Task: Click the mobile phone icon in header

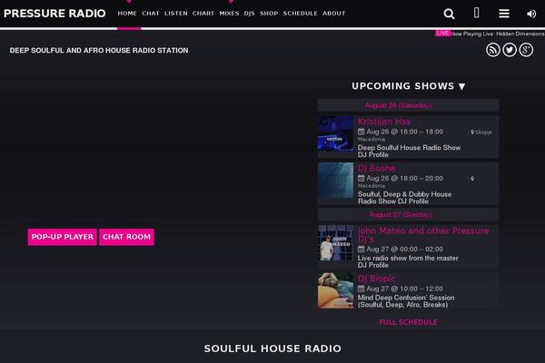Action: pos(477,13)
